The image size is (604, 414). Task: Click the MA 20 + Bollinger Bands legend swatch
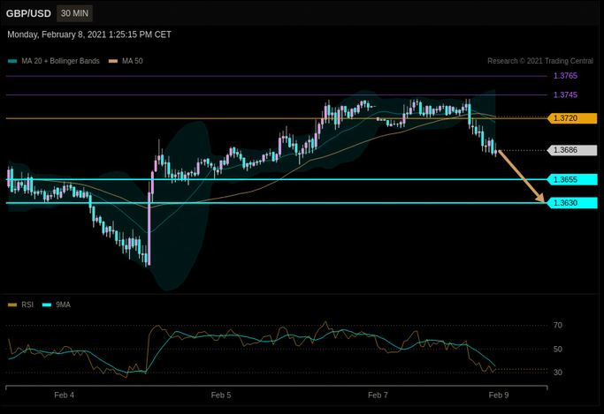pyautogui.click(x=12, y=61)
